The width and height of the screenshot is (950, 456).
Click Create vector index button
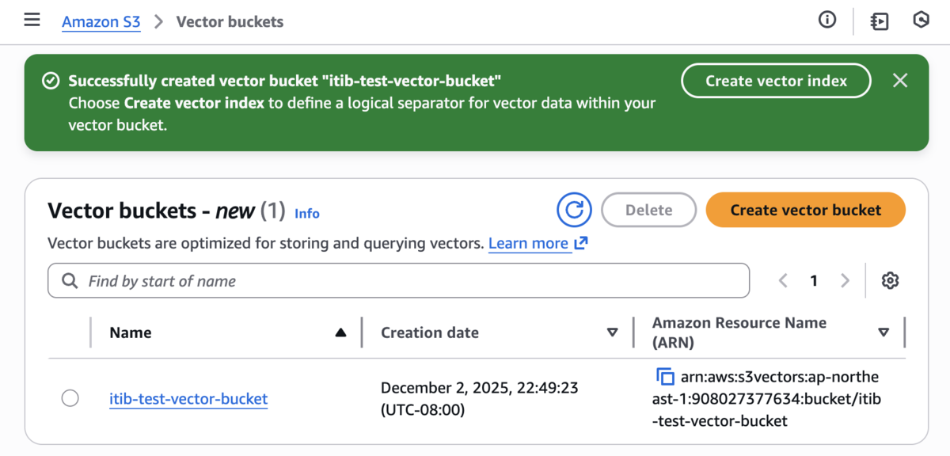point(776,81)
